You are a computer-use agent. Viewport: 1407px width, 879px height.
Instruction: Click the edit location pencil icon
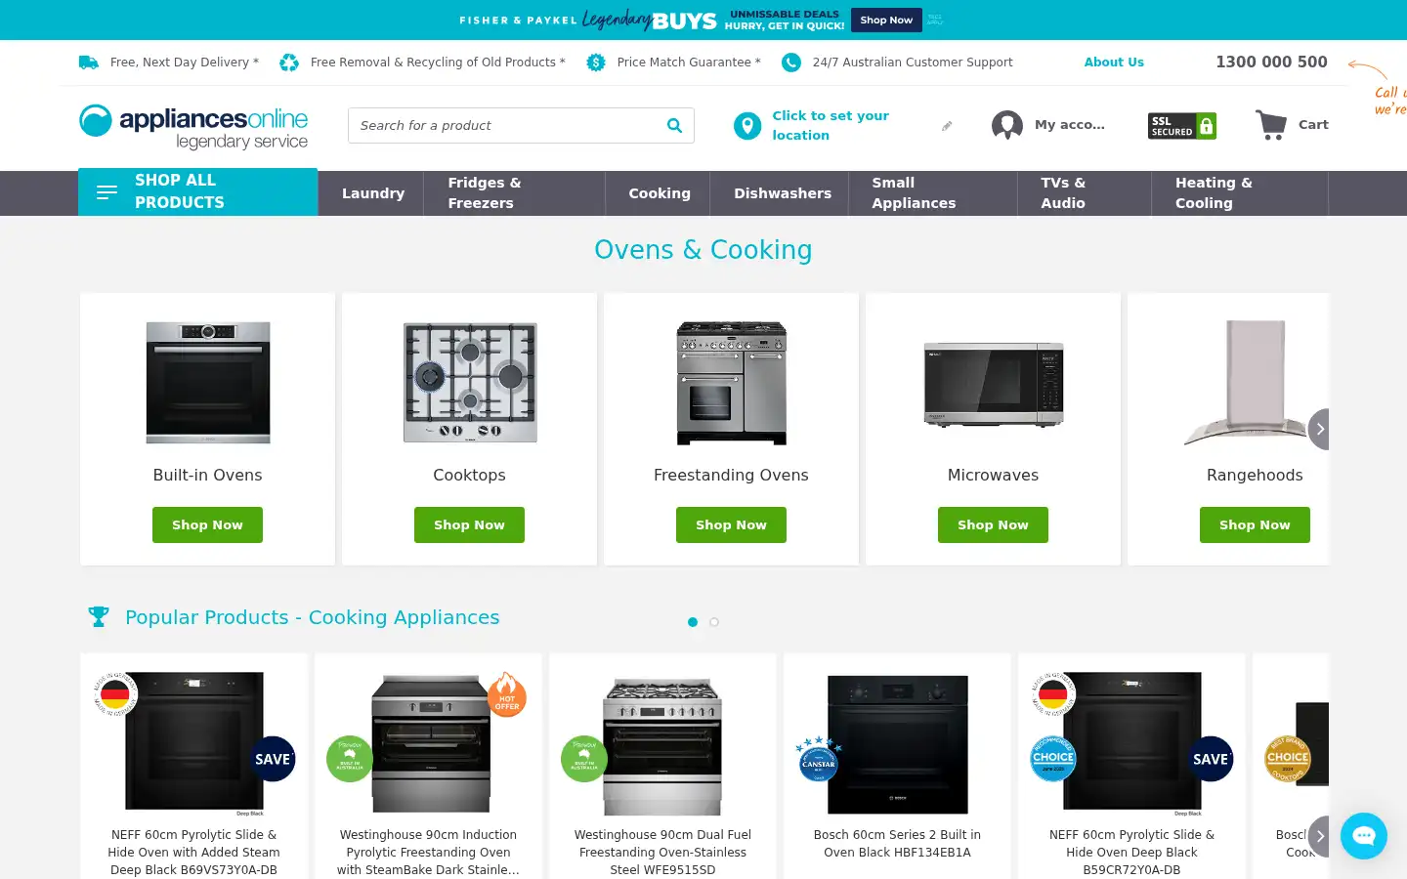(947, 126)
